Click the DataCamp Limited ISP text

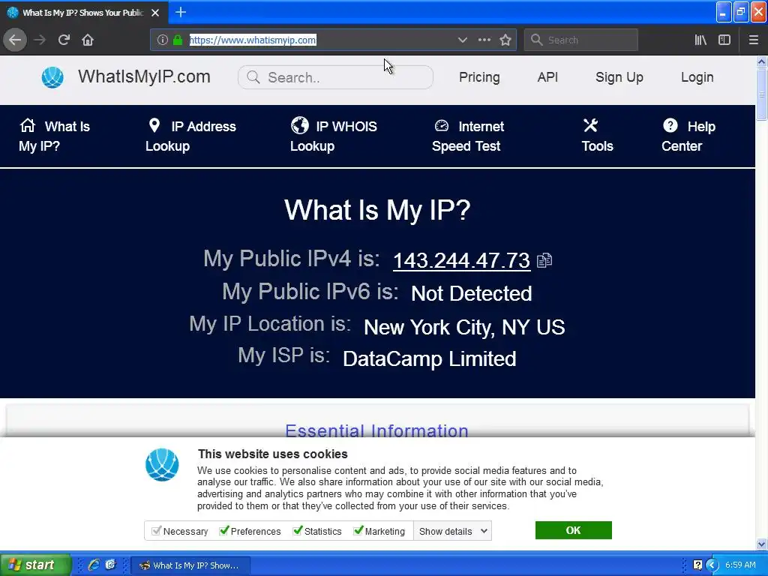430,359
